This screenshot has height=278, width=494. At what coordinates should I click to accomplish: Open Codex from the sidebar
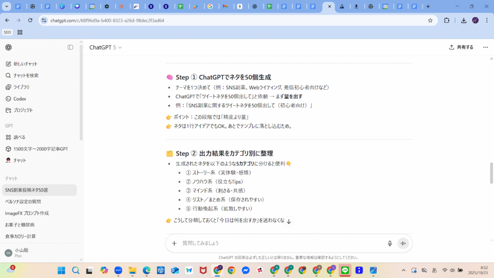tap(19, 98)
